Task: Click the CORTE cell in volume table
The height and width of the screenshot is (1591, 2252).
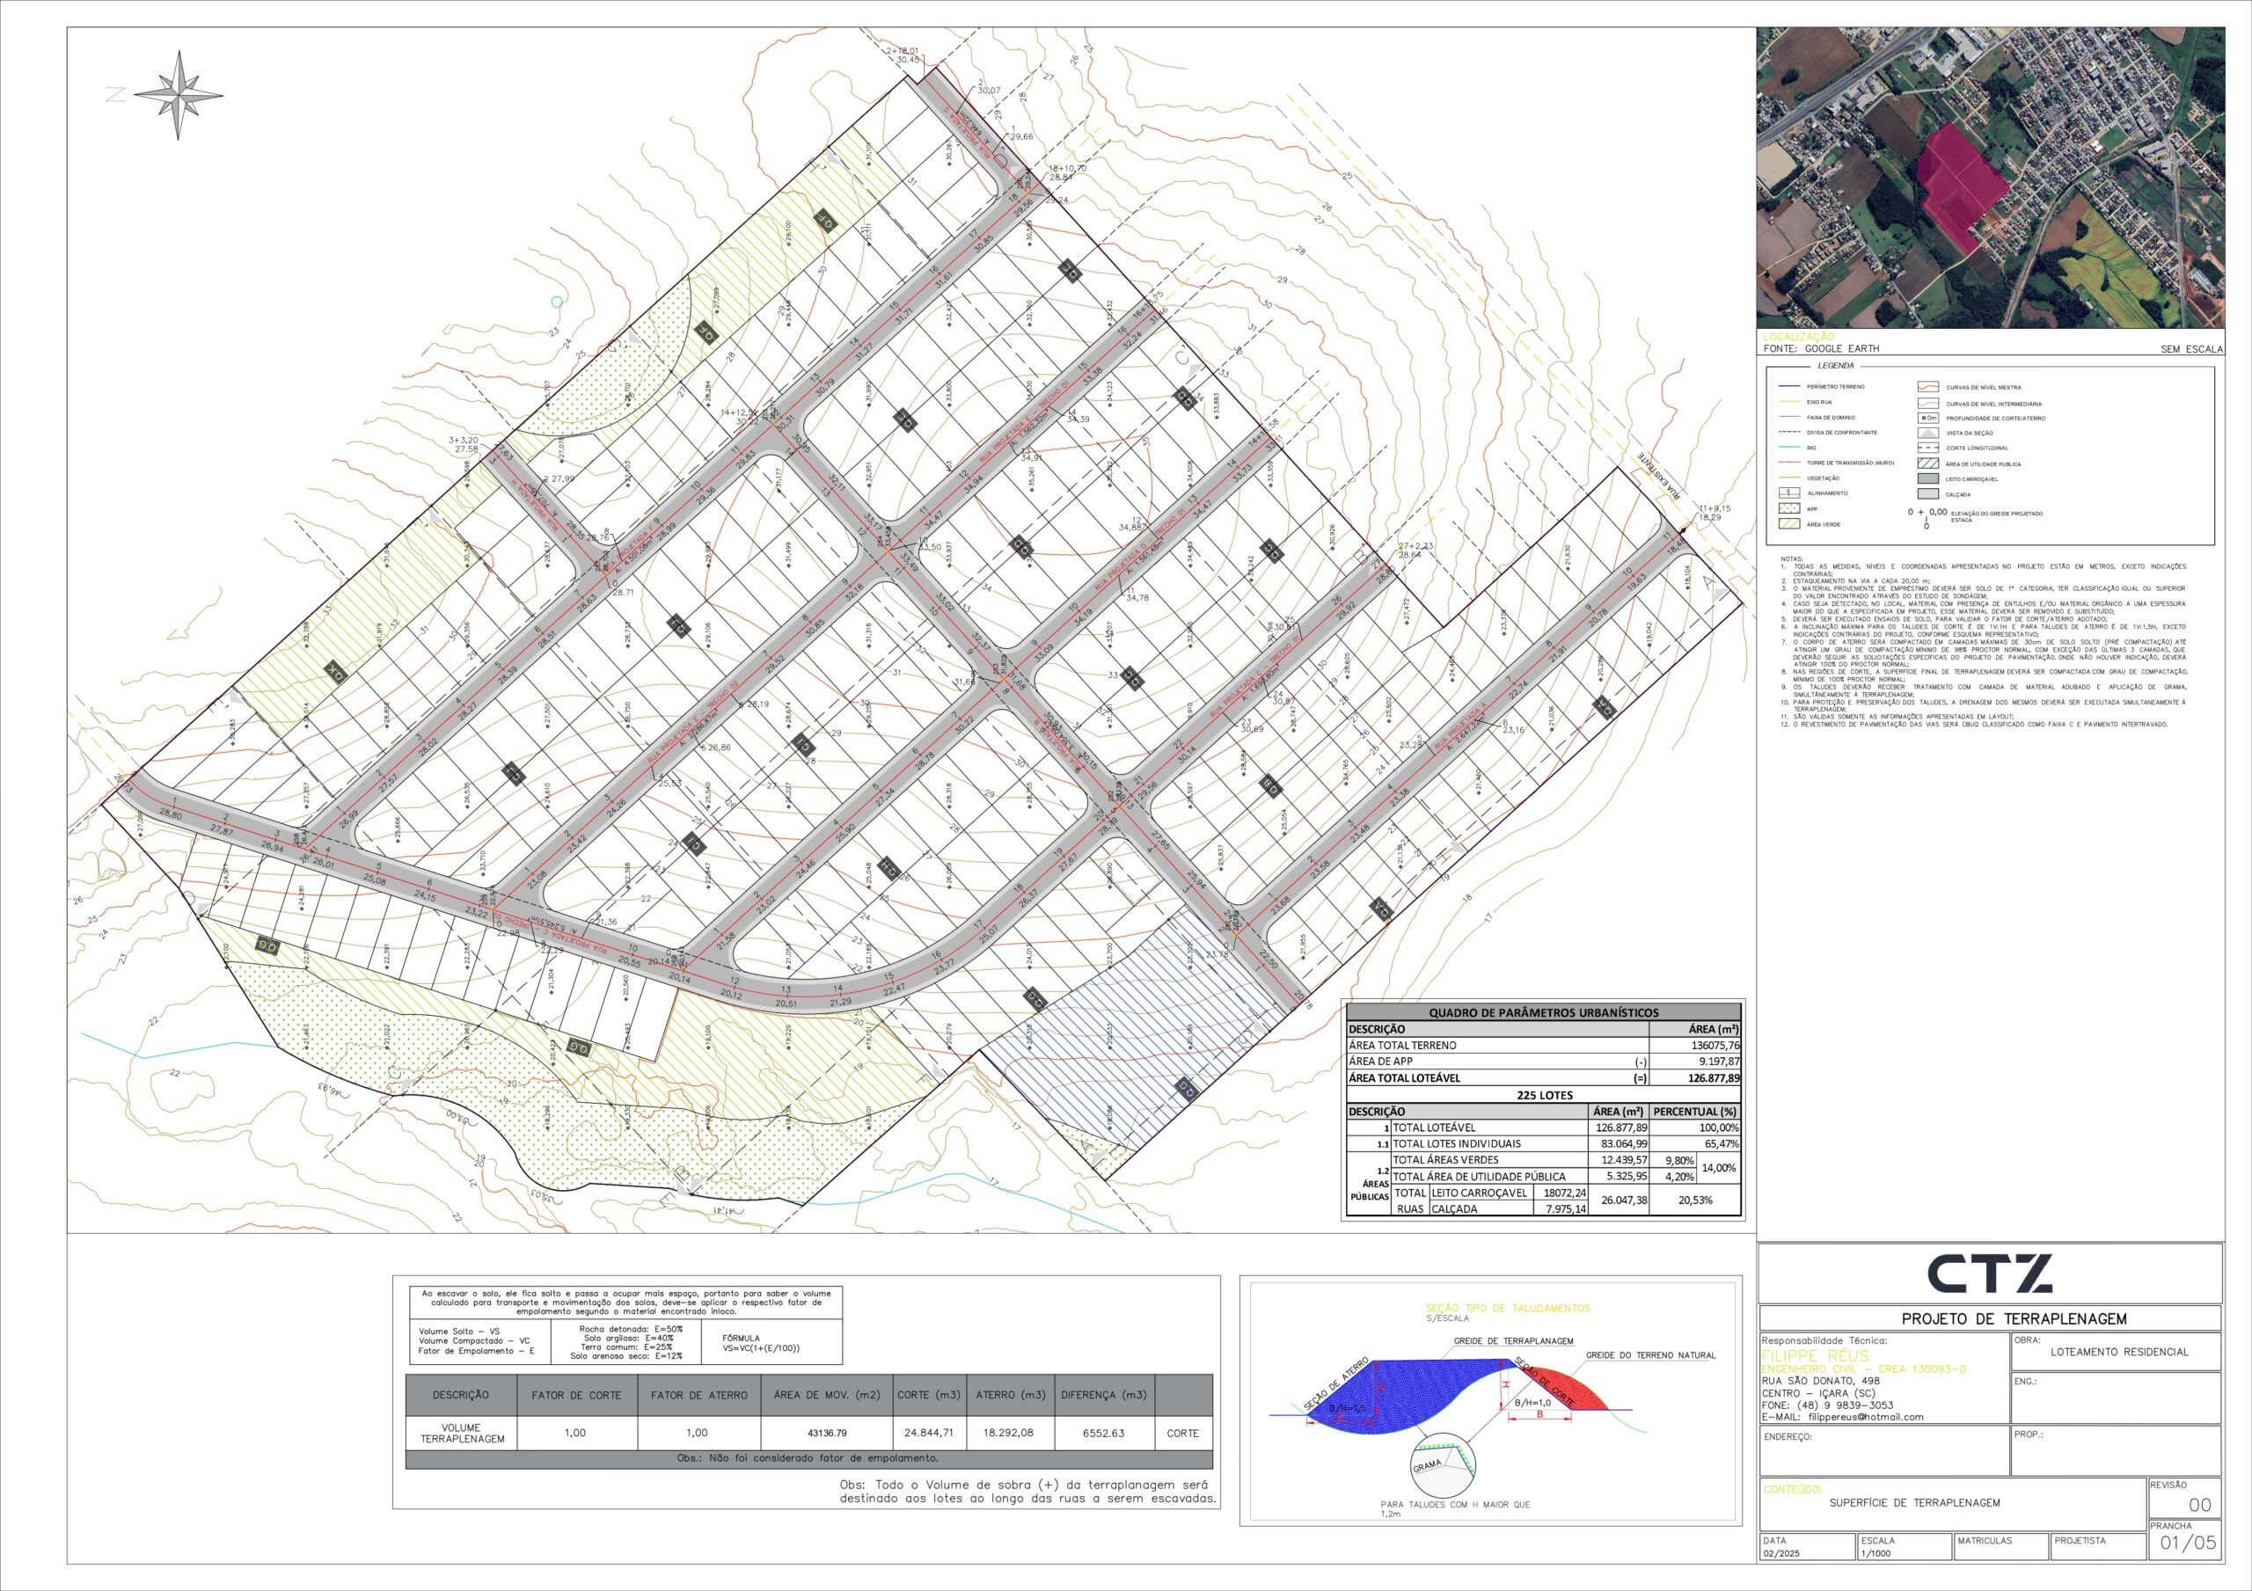Action: tap(1182, 1433)
